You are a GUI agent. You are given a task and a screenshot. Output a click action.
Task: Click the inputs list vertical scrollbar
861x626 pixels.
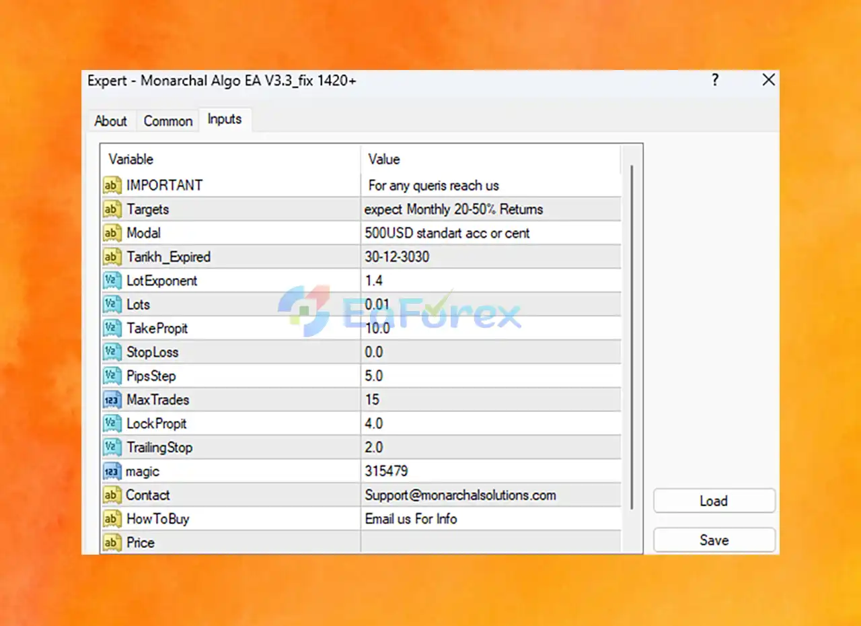pos(632,337)
